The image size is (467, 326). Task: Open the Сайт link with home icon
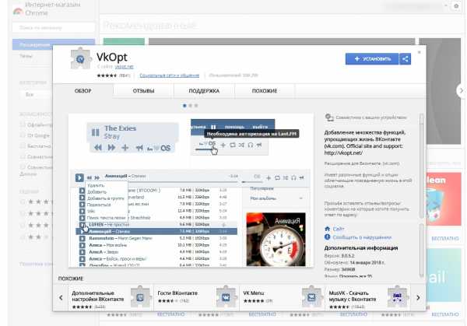pos(339,229)
